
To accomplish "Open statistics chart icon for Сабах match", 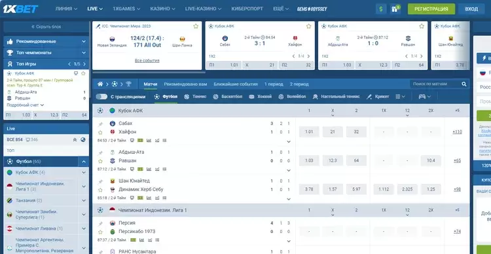I will (x=149, y=141).
